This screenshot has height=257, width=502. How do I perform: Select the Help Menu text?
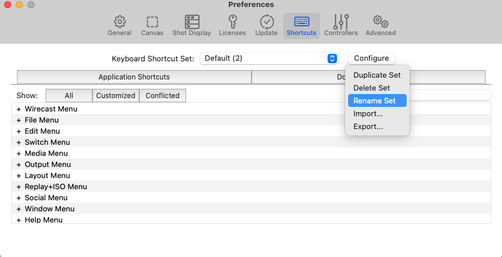click(x=43, y=220)
